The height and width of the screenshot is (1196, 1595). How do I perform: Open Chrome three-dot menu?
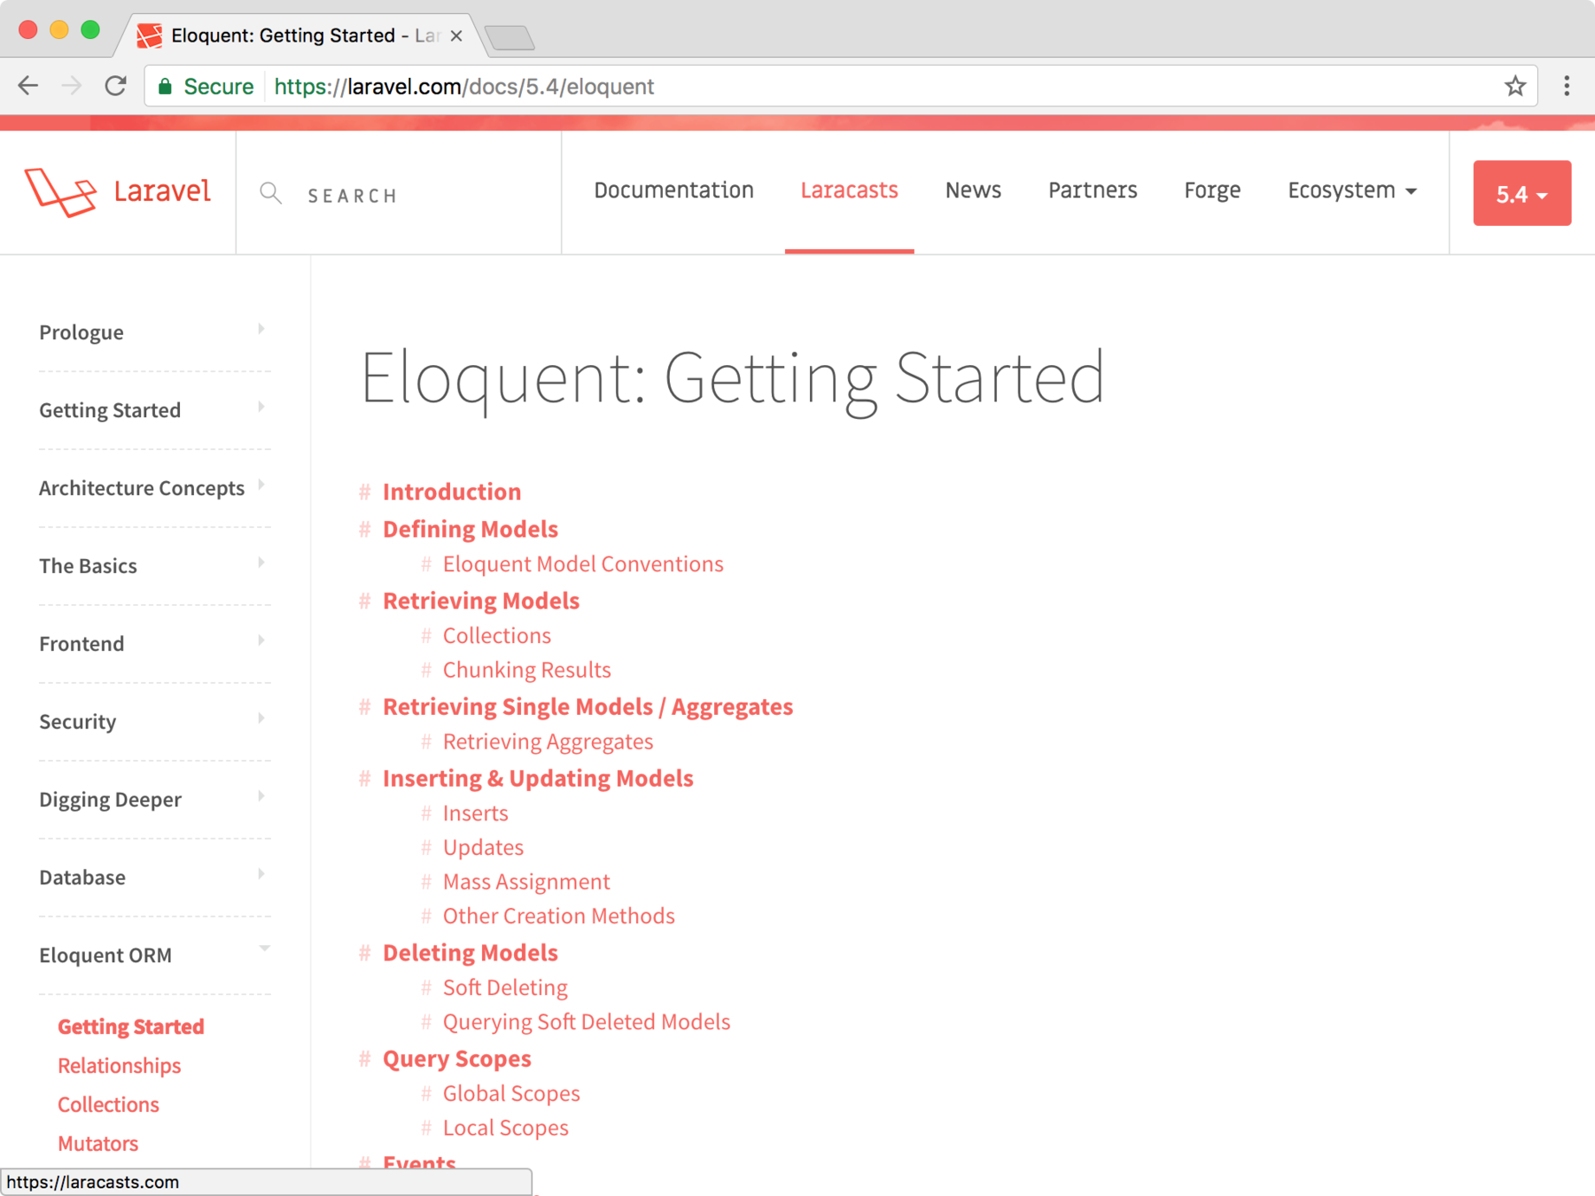click(x=1567, y=86)
